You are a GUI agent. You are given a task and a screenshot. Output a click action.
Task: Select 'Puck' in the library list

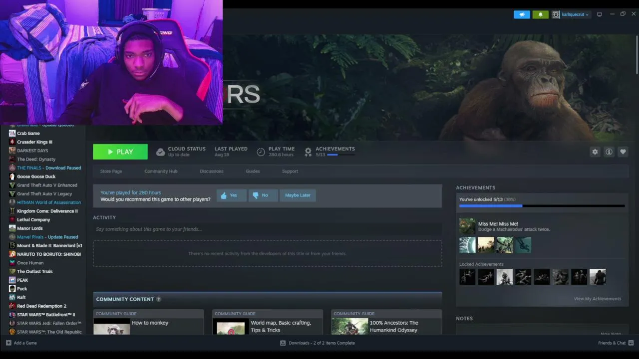click(22, 289)
